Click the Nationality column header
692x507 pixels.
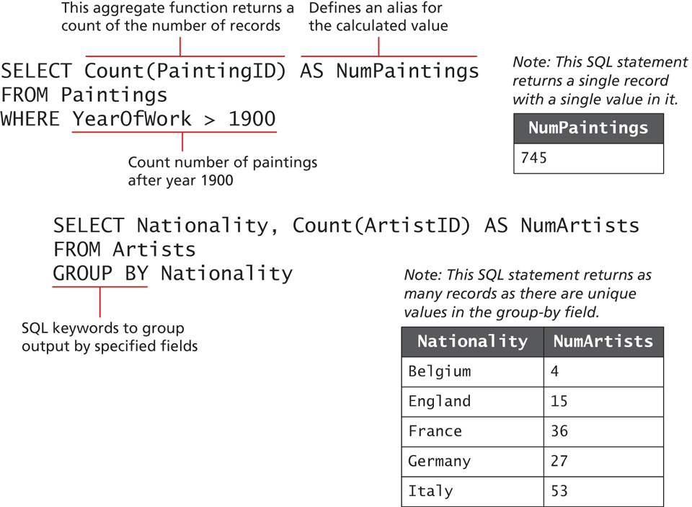[x=472, y=341]
